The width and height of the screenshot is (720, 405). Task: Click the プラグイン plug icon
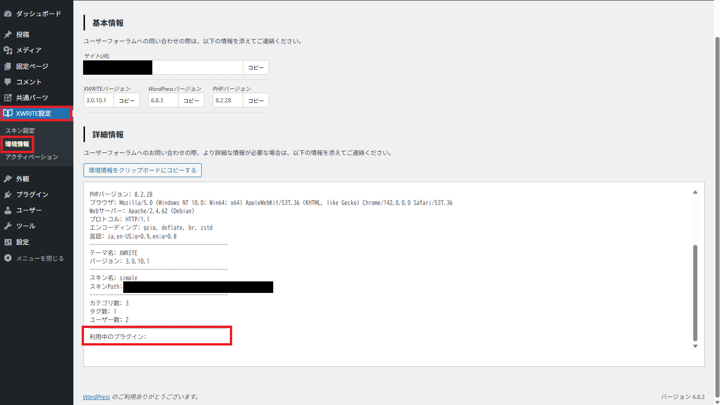point(8,195)
